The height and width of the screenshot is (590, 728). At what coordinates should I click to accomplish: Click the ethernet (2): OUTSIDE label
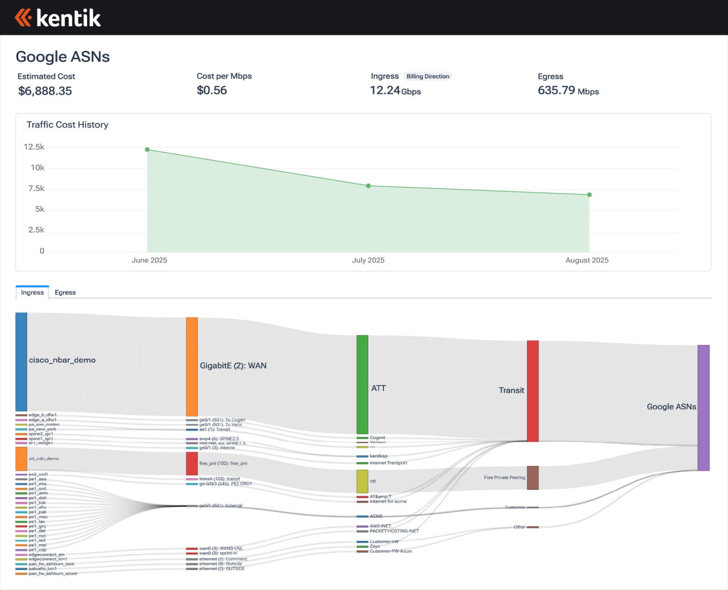point(222,569)
